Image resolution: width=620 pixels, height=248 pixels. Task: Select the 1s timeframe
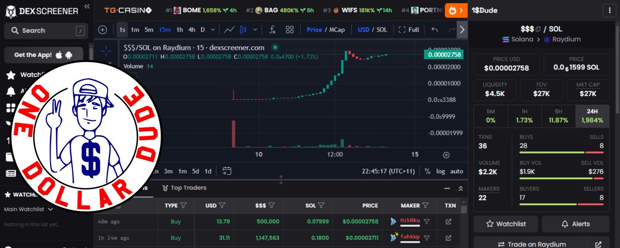point(122,29)
